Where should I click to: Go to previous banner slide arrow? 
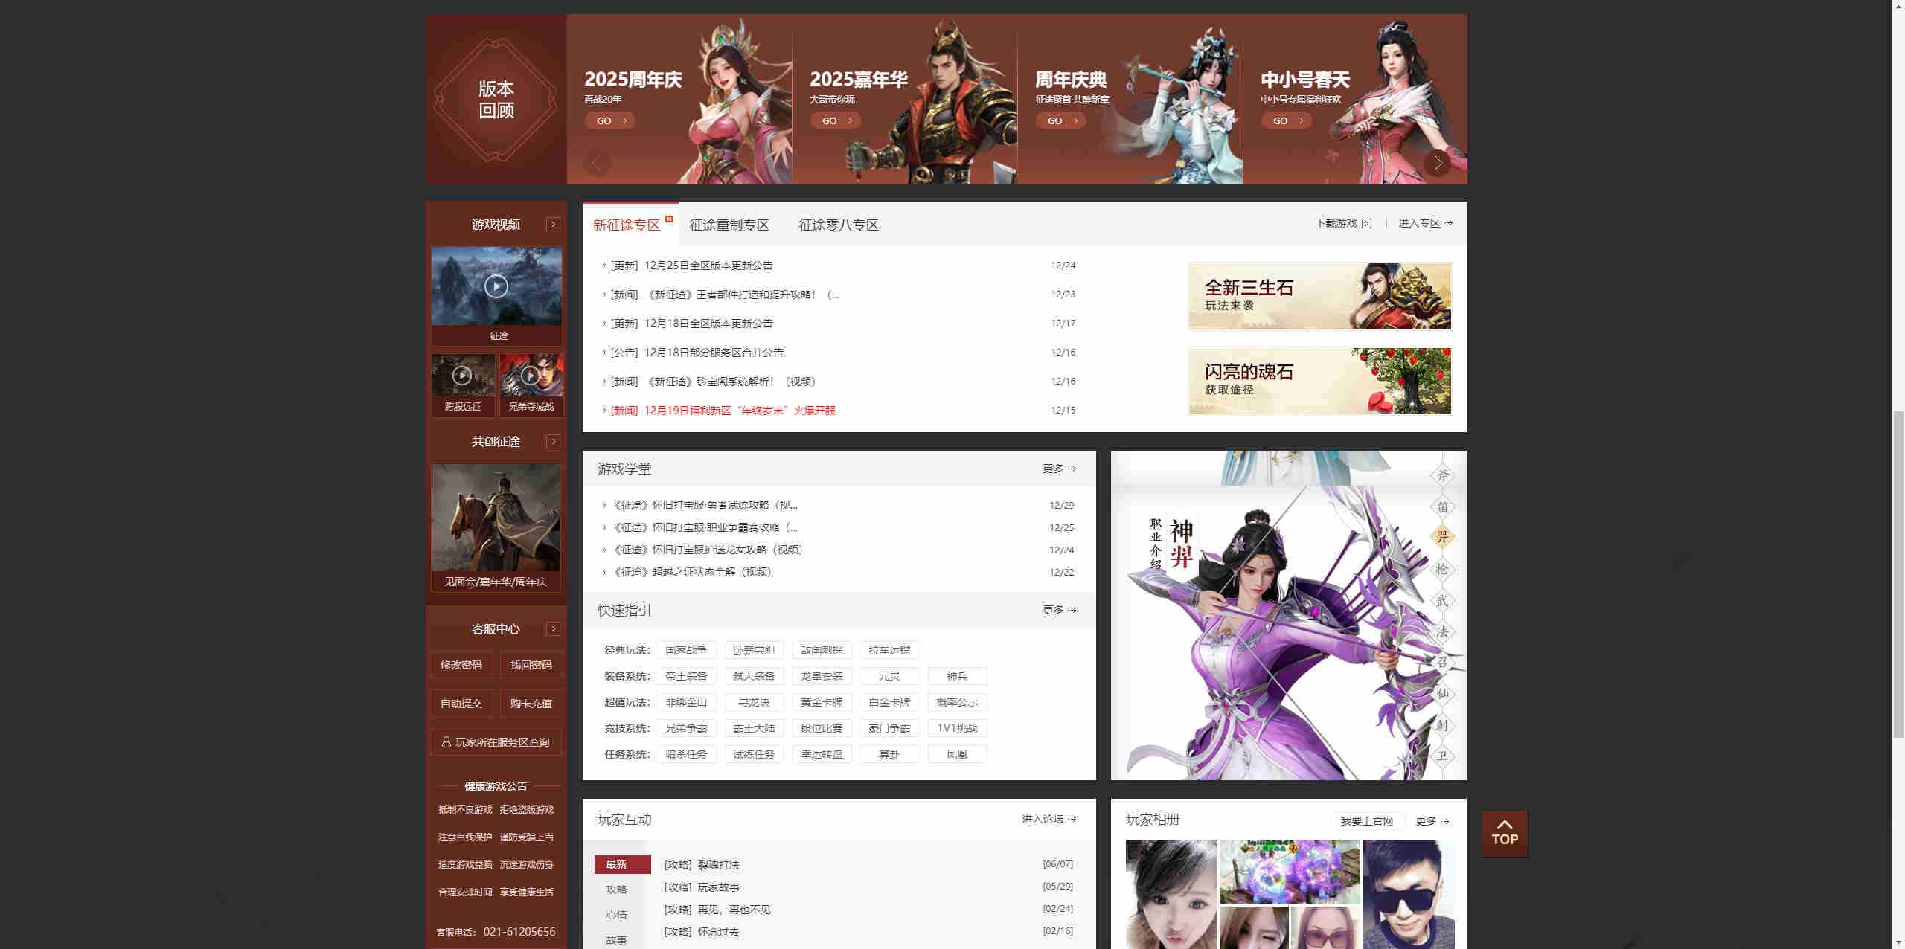(596, 162)
